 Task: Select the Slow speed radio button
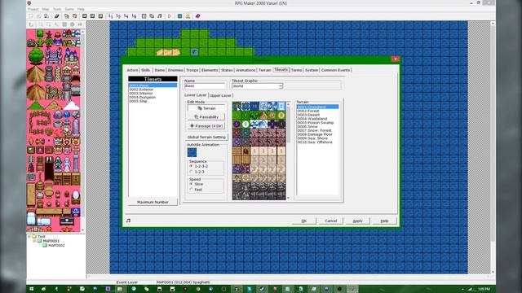(x=192, y=184)
